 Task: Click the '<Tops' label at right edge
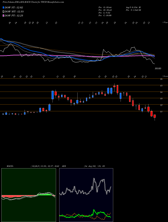pyautogui.click(x=165, y=23)
